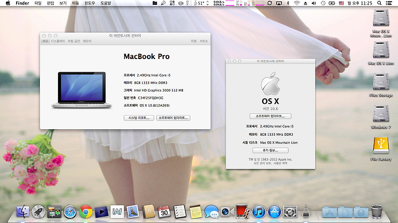The height and width of the screenshot is (223, 398).
Task: Click the menu bar clock 오후 11:25
Action: pos(360,3)
